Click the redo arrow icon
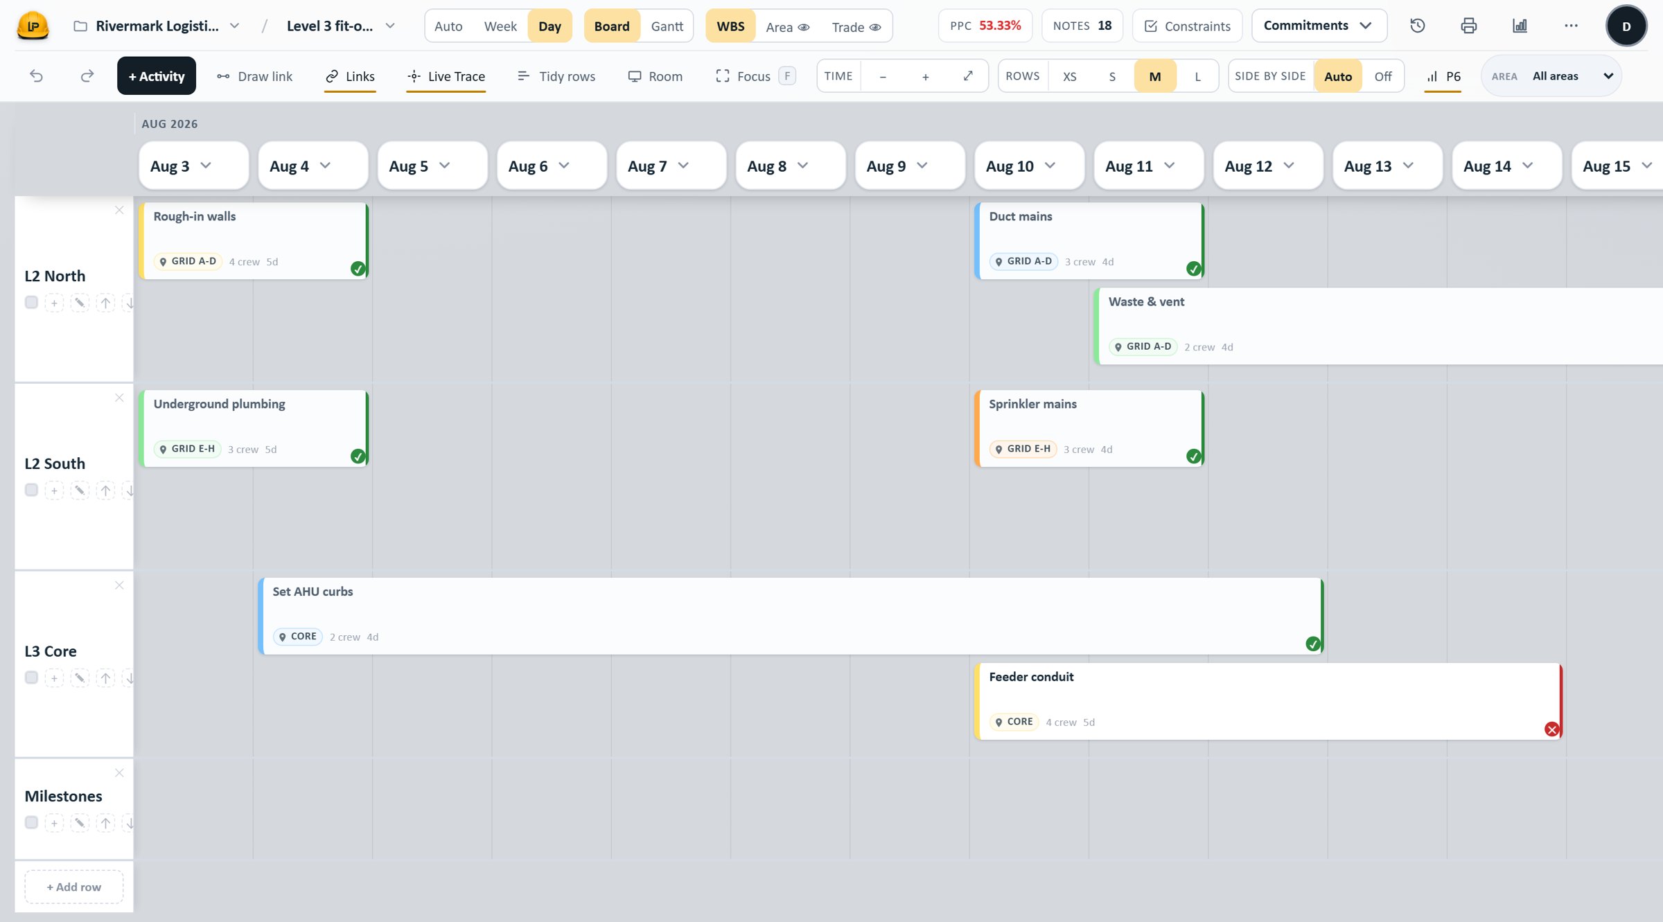Image resolution: width=1663 pixels, height=922 pixels. [x=87, y=76]
